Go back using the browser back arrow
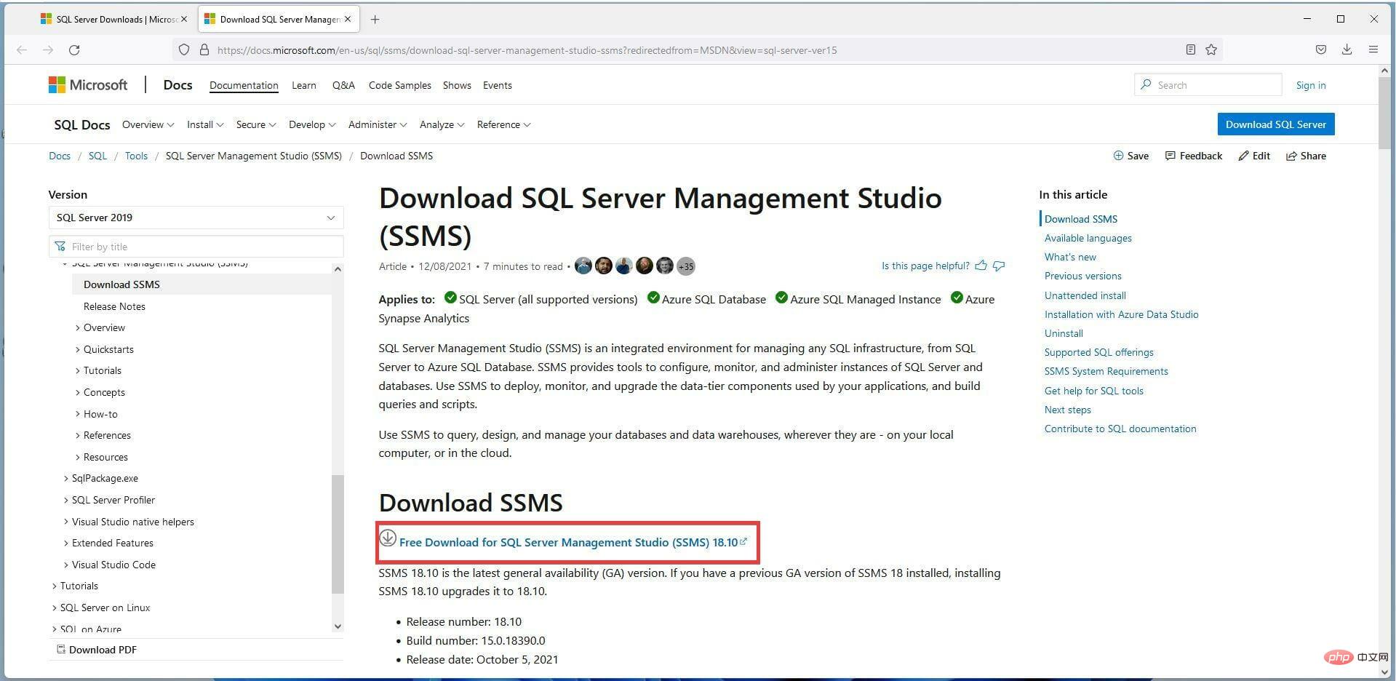Screen dimensions: 1396x681 pyautogui.click(x=22, y=49)
